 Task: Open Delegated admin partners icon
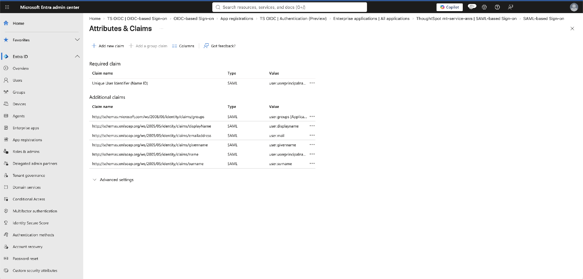pos(6,163)
